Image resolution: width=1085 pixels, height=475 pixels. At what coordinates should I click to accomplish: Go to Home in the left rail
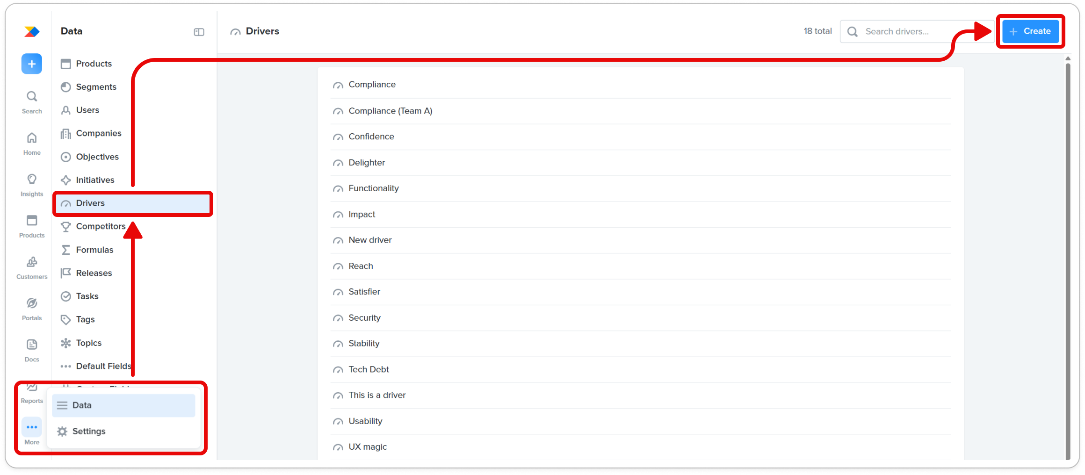coord(32,144)
